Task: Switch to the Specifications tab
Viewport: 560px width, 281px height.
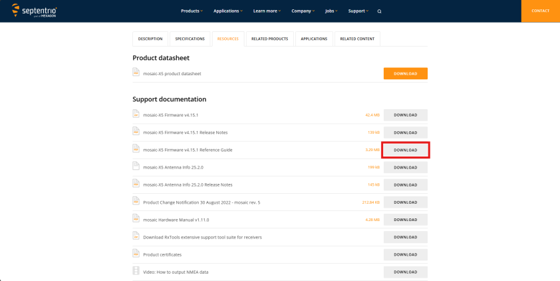Action: (x=190, y=39)
